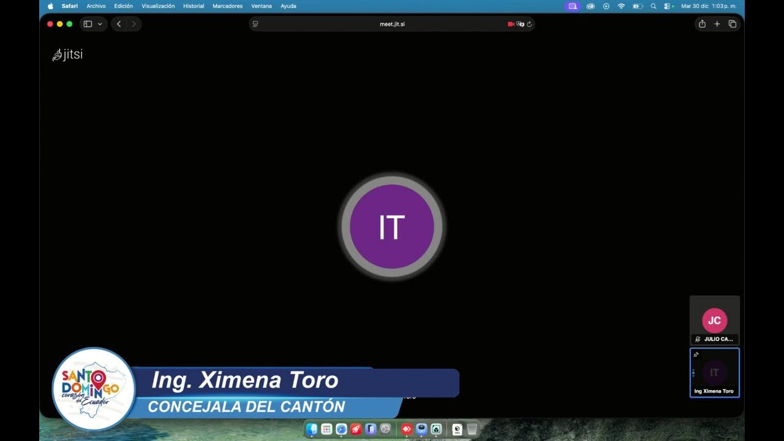Open the Safari menu in the menu bar
This screenshot has width=784, height=441.
click(x=70, y=6)
